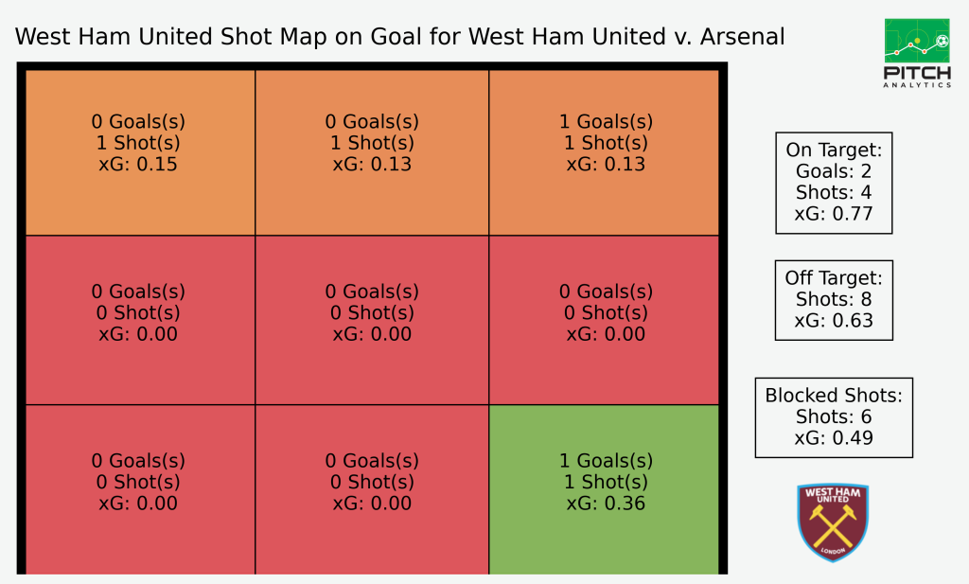Click the shot map chart title
Viewport: 969px width, 584px height.
[400, 37]
